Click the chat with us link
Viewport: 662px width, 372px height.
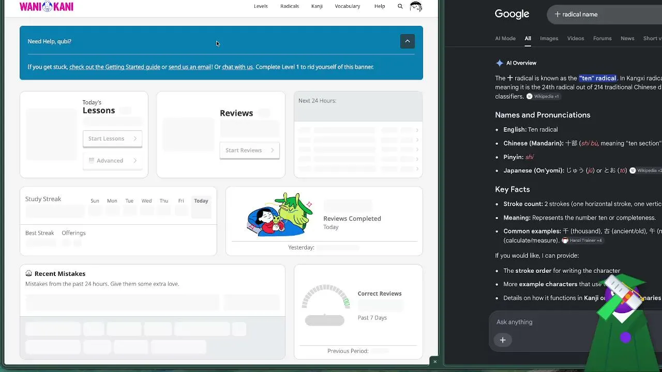tap(237, 67)
